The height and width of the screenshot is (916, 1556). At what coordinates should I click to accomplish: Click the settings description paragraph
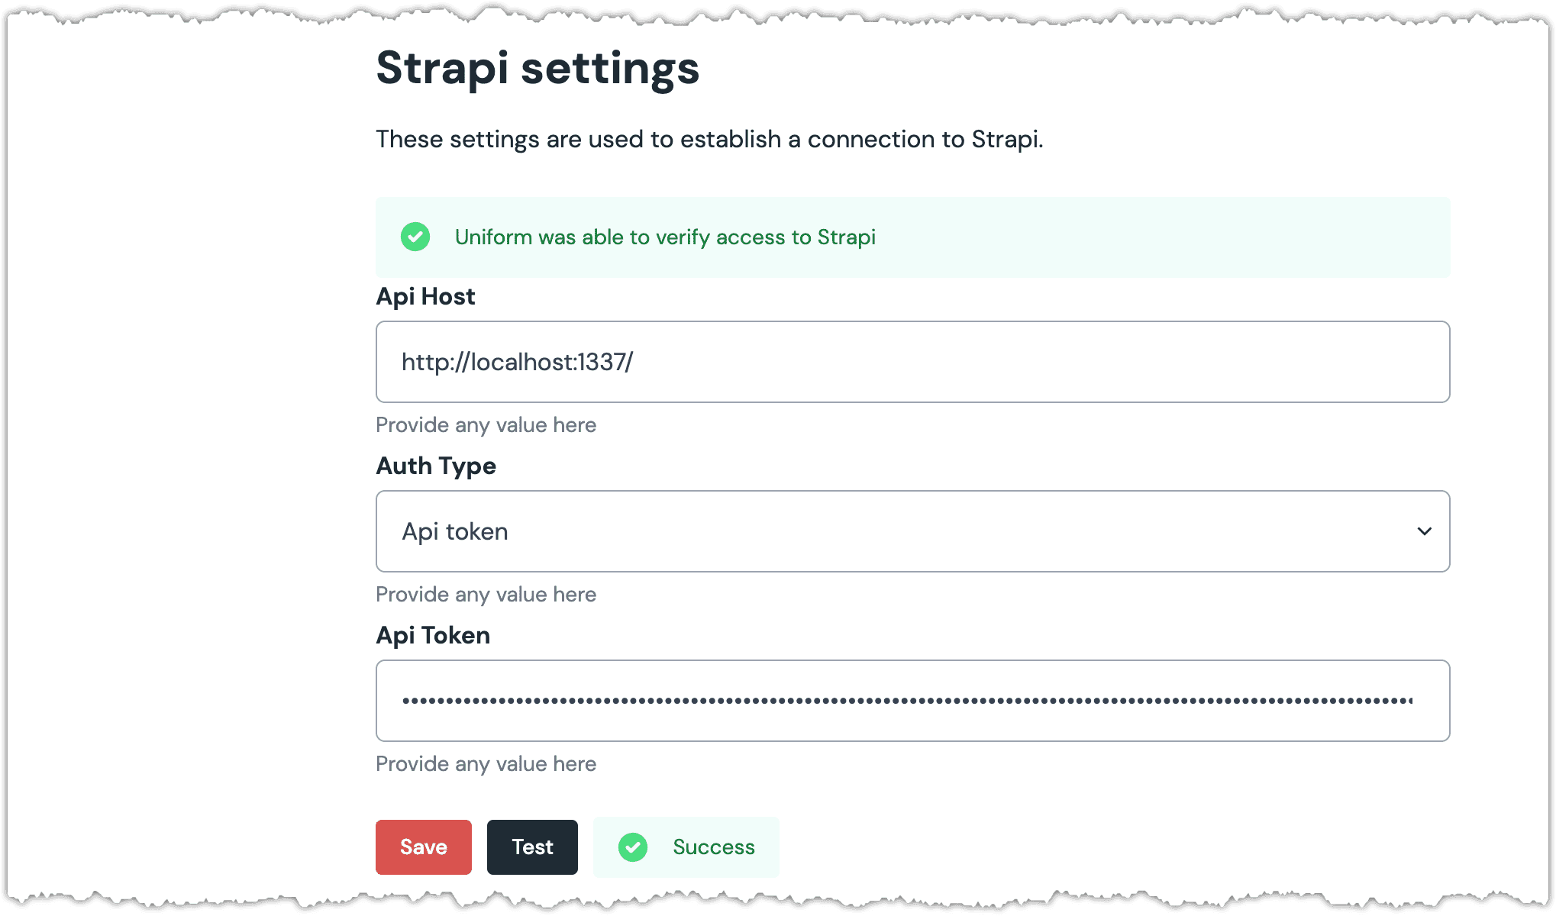pyautogui.click(x=709, y=140)
